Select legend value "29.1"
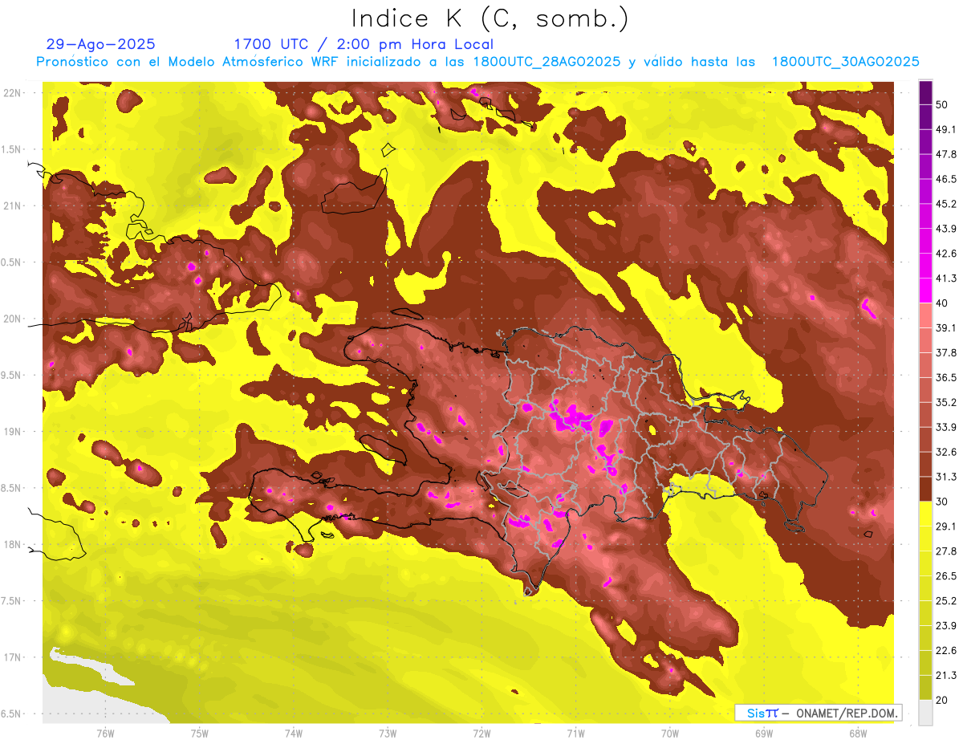 pyautogui.click(x=945, y=526)
